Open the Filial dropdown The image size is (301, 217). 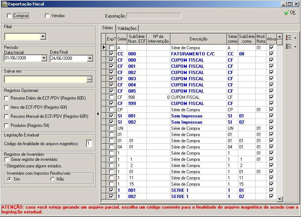(43, 36)
